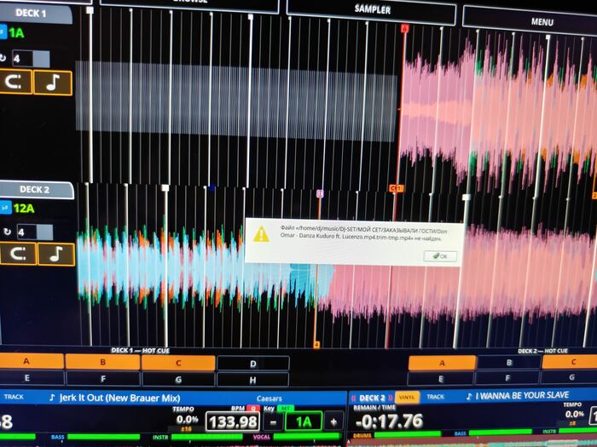Set Deck 1 hot cue F

coord(103,379)
